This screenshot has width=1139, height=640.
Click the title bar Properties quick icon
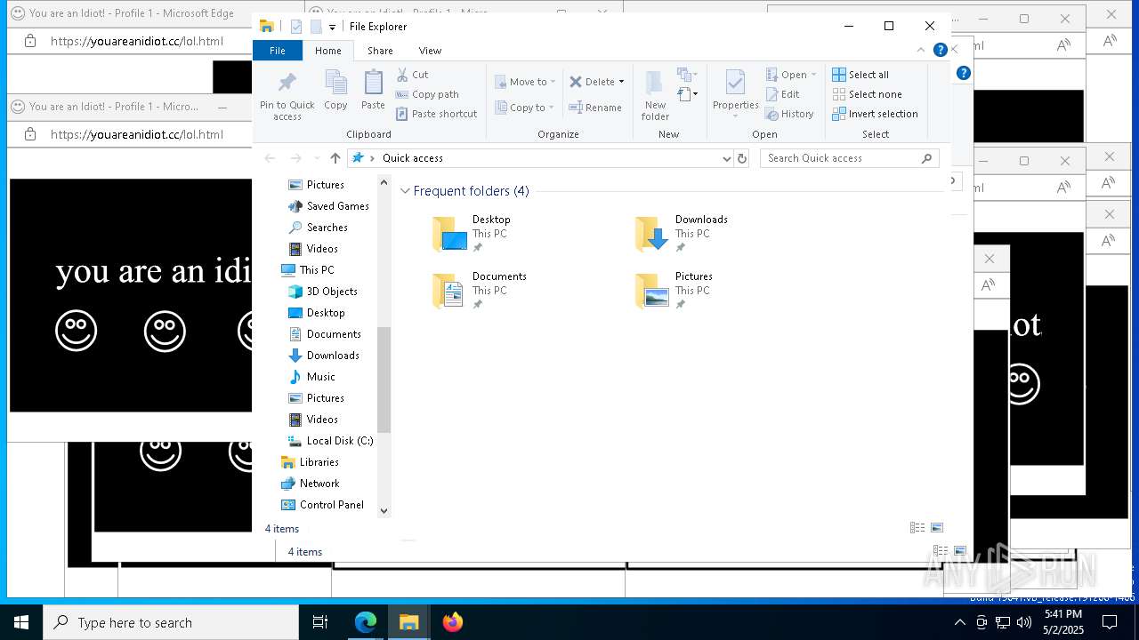[x=296, y=27]
